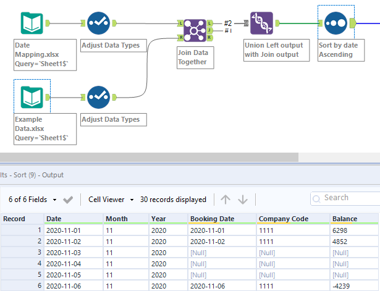Screen dimensions: 380x291
Task: Click the 30 records displayed text
Action: coord(173,200)
